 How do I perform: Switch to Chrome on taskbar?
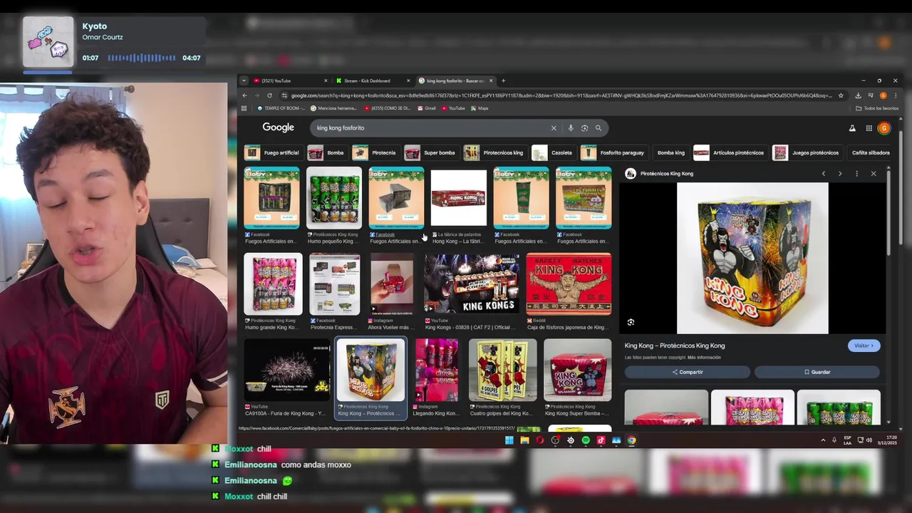[631, 440]
